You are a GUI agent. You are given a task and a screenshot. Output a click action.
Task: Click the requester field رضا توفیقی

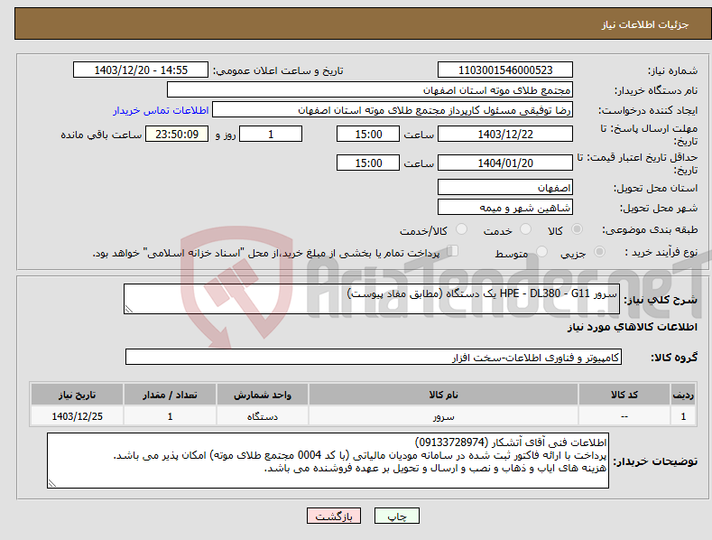[x=393, y=110]
